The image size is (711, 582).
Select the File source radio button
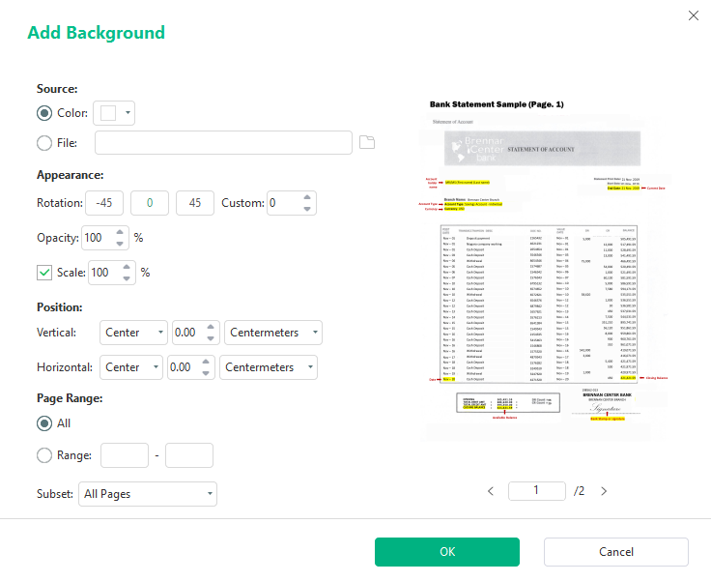pyautogui.click(x=44, y=143)
